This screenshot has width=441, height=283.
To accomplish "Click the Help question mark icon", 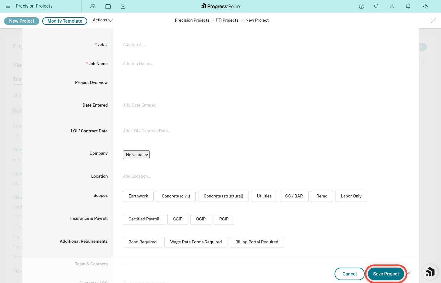I will pos(362,6).
